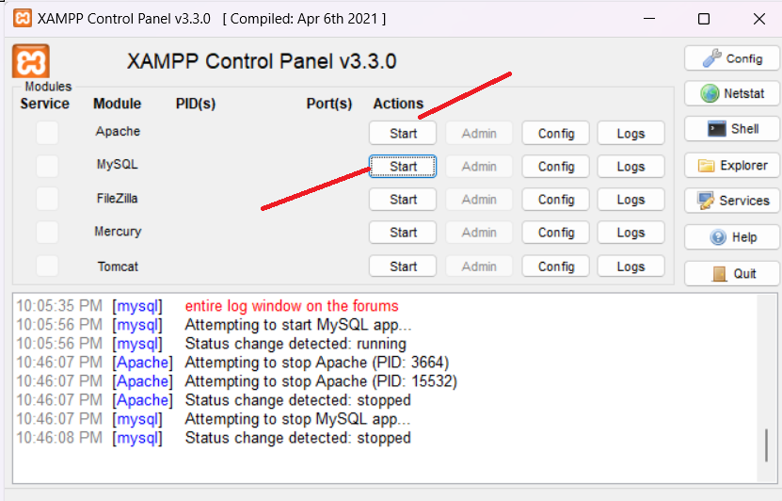The height and width of the screenshot is (501, 782).
Task: Maximize the XAMPP Control Panel window
Action: tap(704, 19)
